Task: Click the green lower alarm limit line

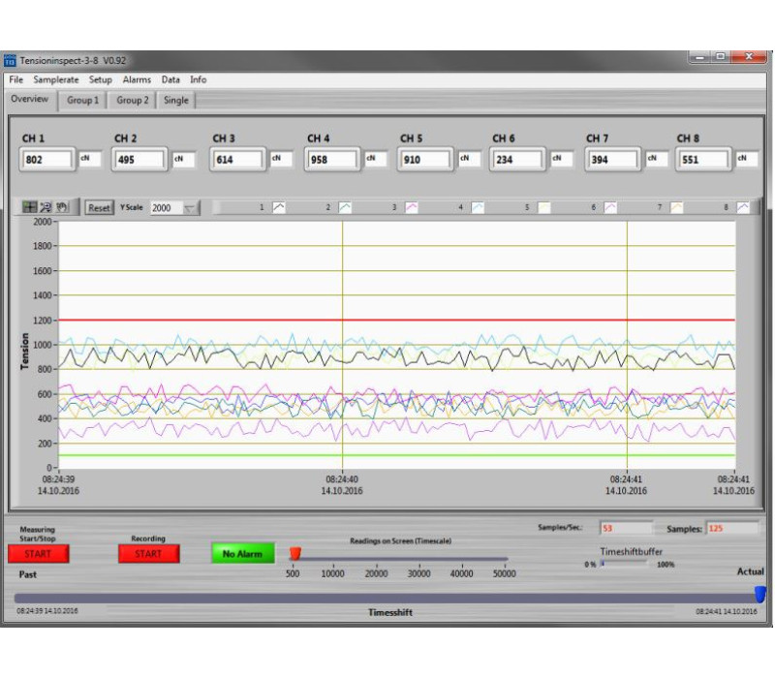Action: (x=397, y=455)
